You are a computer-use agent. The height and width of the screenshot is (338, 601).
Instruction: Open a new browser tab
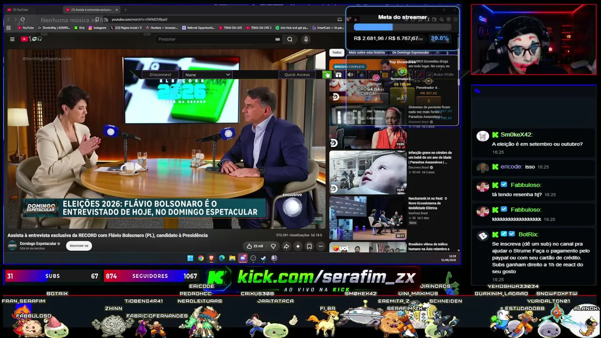pyautogui.click(x=125, y=9)
